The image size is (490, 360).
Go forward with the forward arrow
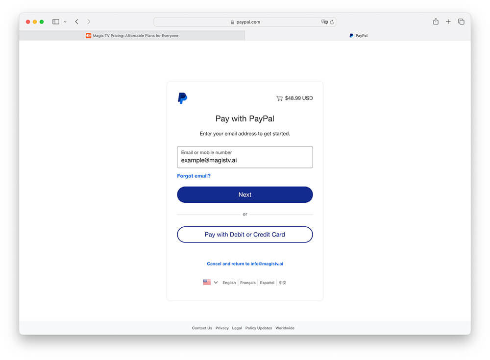(89, 22)
